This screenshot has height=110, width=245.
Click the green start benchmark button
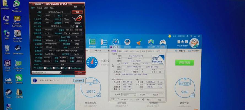tap(184, 62)
